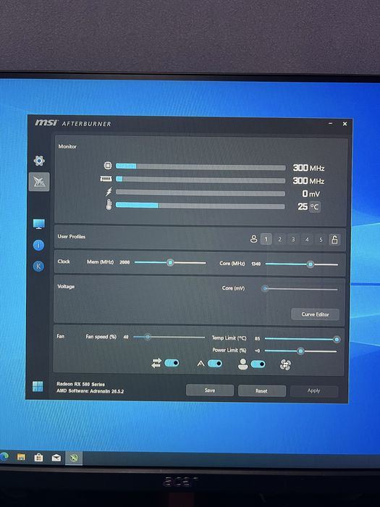380x507 pixels.
Task: Toggle the °C temperature unit button
Action: pyautogui.click(x=315, y=207)
